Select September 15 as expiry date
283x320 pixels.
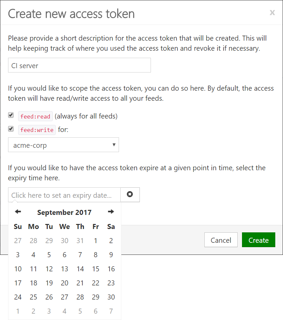tap(95, 269)
